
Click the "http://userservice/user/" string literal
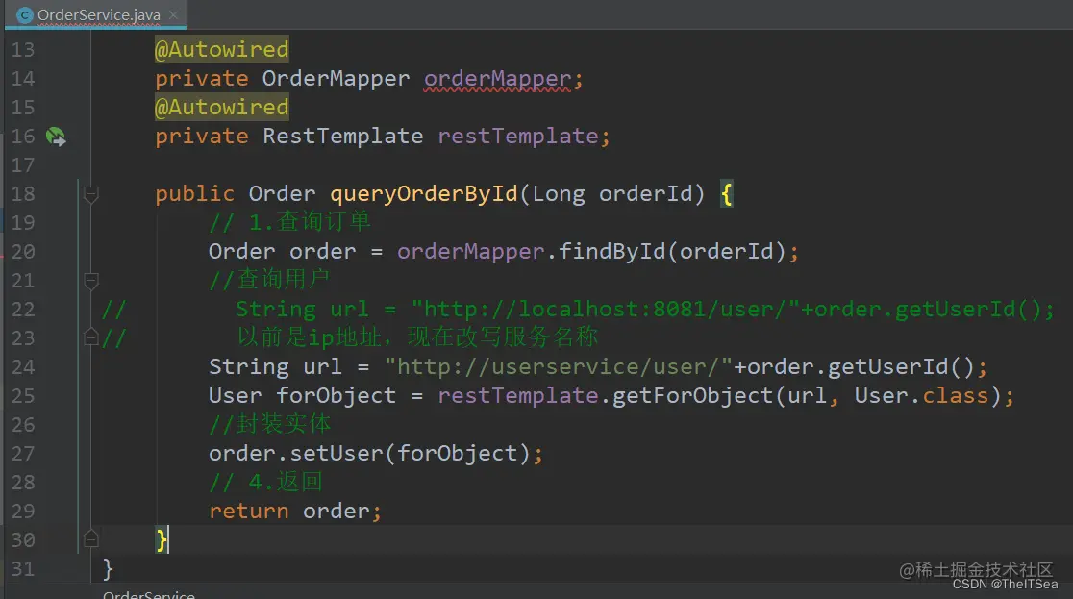point(559,367)
